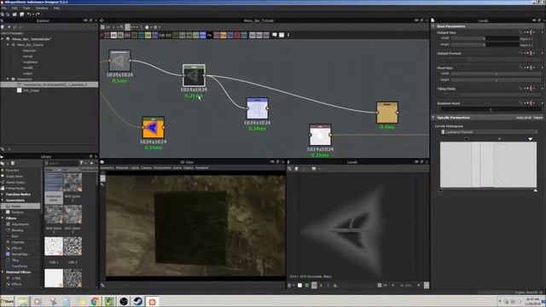Image resolution: width=546 pixels, height=307 pixels.
Task: Select the lavender normal node
Action: tap(258, 108)
